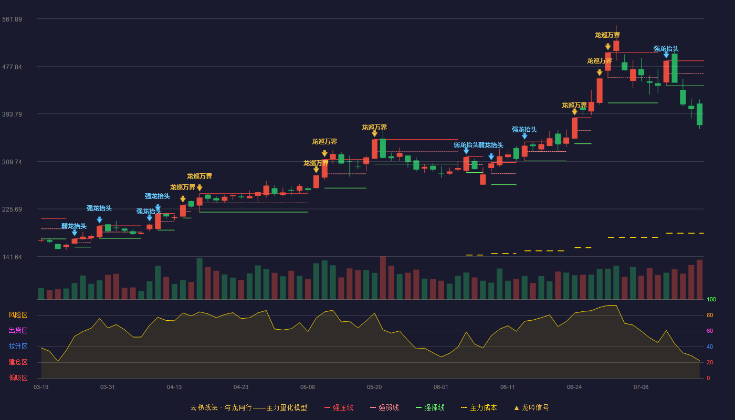
Task: Click the 40 value on indicator axis
Action: coord(710,347)
